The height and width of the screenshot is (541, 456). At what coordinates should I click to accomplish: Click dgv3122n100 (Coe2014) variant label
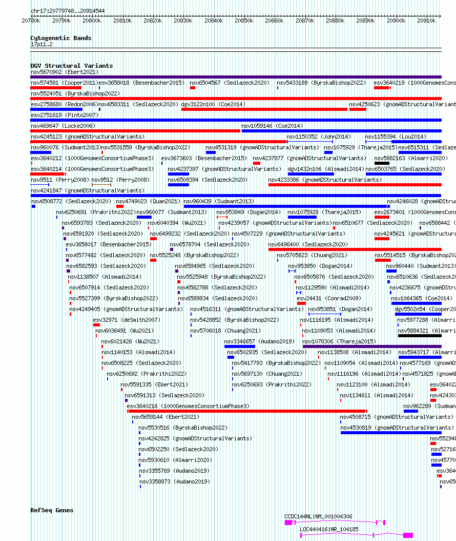click(213, 104)
